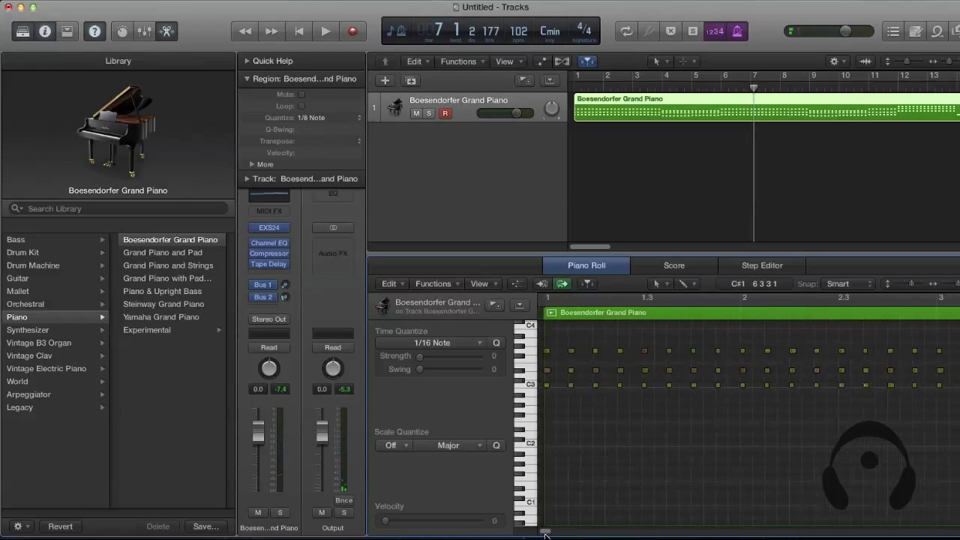Viewport: 960px width, 540px height.
Task: Go to beginning of project
Action: (x=298, y=31)
